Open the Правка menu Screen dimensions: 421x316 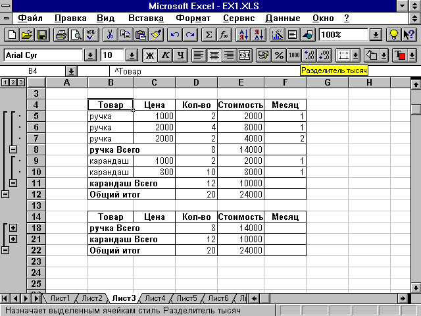coord(70,18)
